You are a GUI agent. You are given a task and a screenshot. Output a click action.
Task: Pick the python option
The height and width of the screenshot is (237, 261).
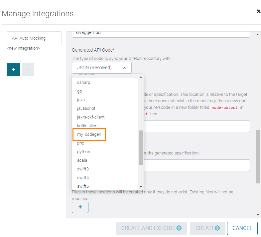coord(84,152)
